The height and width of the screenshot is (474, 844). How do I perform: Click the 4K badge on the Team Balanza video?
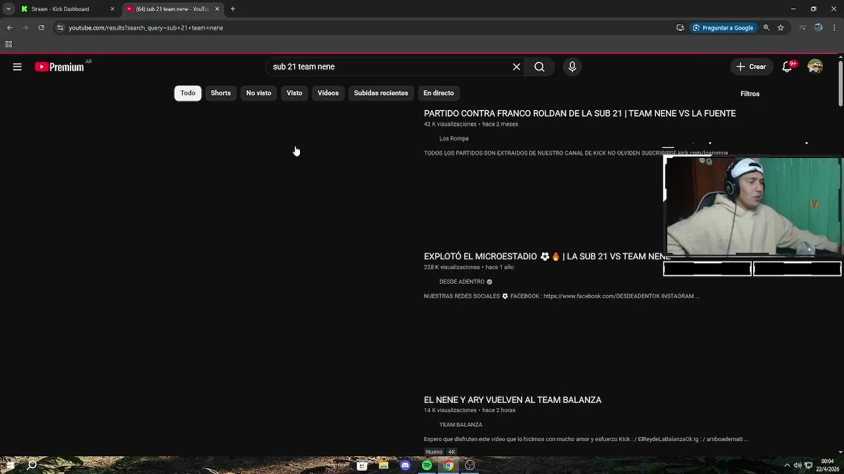[x=452, y=452]
